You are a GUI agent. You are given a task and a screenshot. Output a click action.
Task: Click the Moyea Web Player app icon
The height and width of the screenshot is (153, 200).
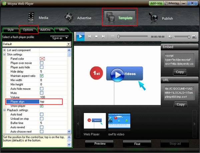pos(4,3)
